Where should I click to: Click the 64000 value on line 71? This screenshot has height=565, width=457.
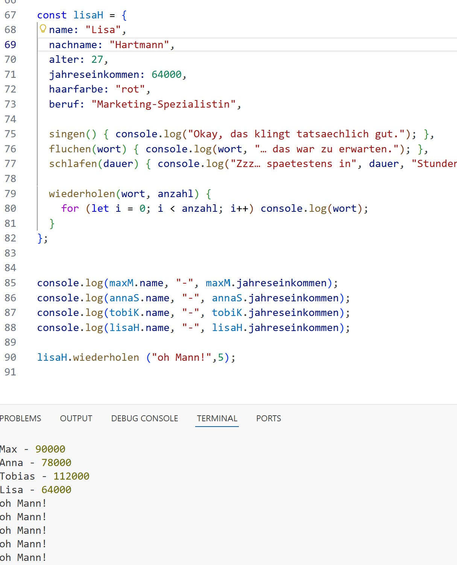166,74
